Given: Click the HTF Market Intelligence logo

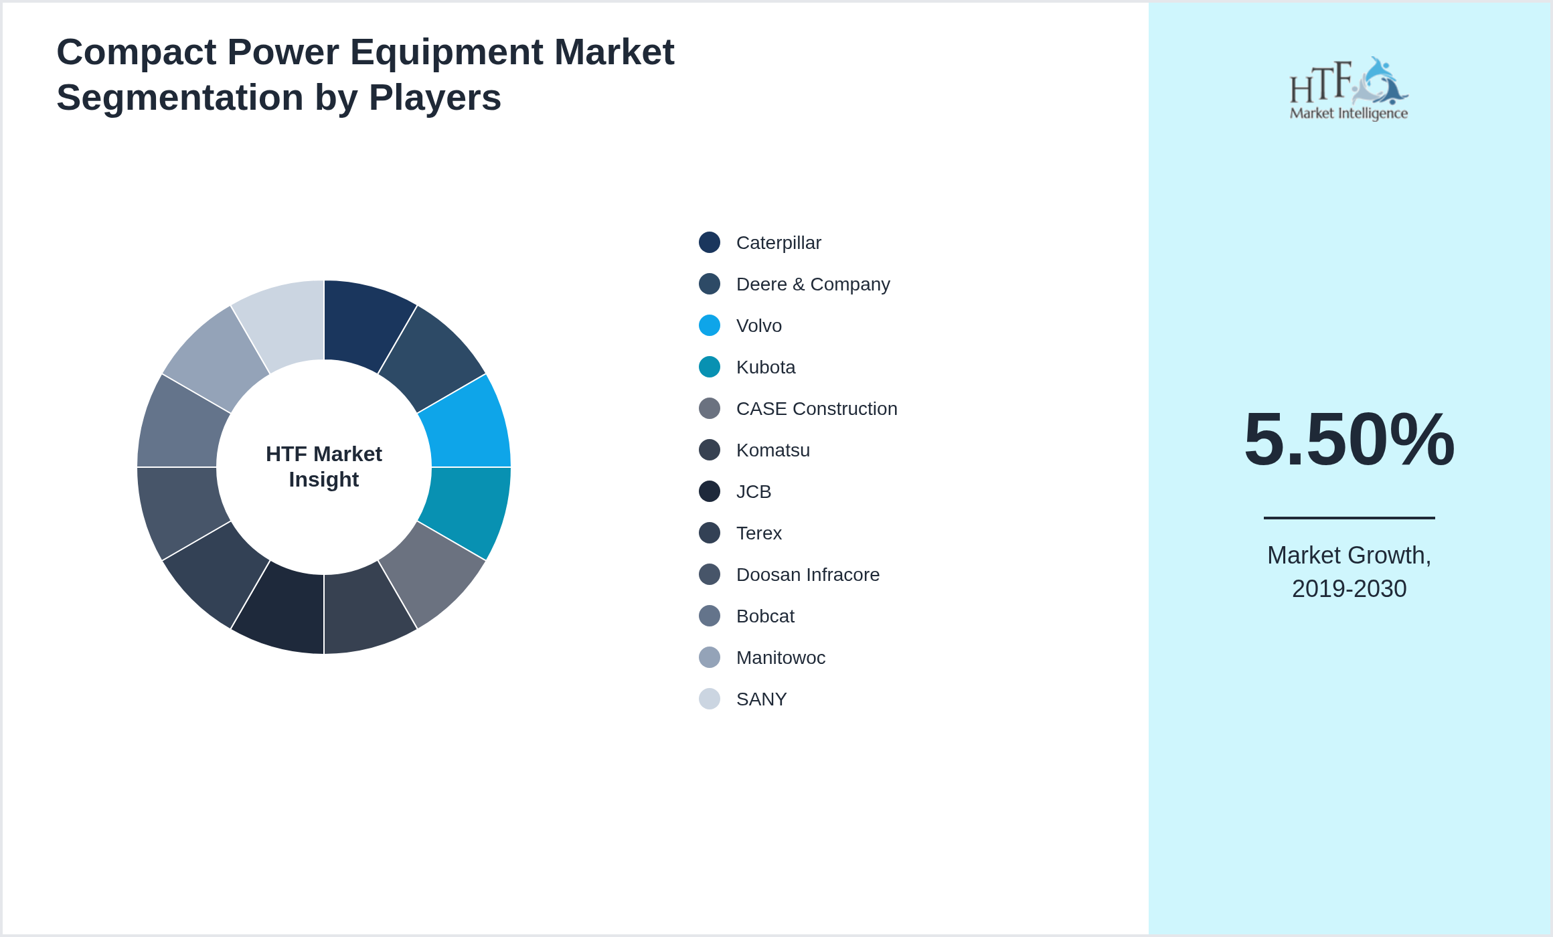Looking at the screenshot, I should [x=1348, y=89].
